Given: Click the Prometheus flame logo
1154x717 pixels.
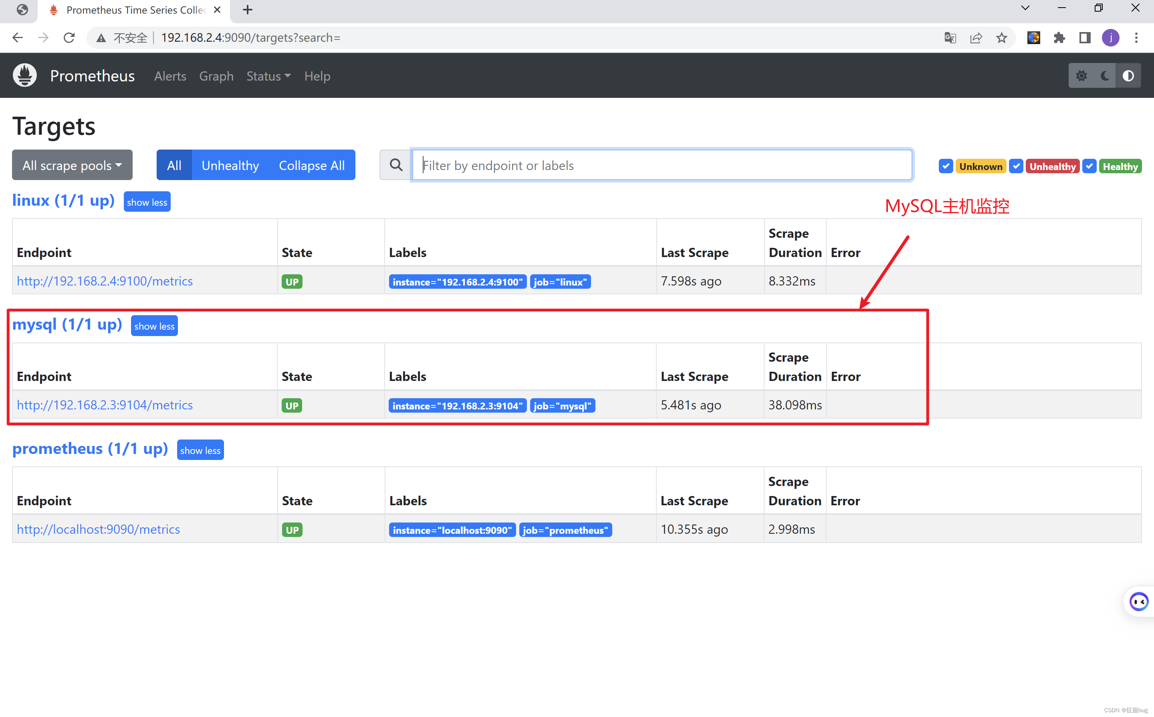Looking at the screenshot, I should point(24,75).
